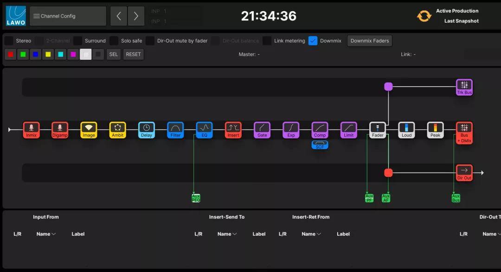Select the Digamp module icon

60,130
